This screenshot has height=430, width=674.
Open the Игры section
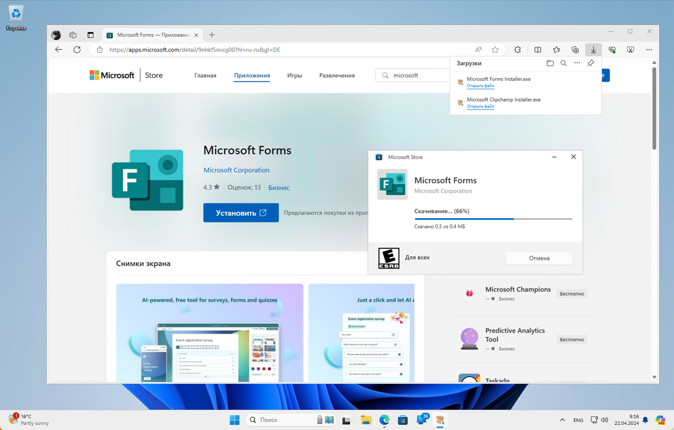pos(295,75)
